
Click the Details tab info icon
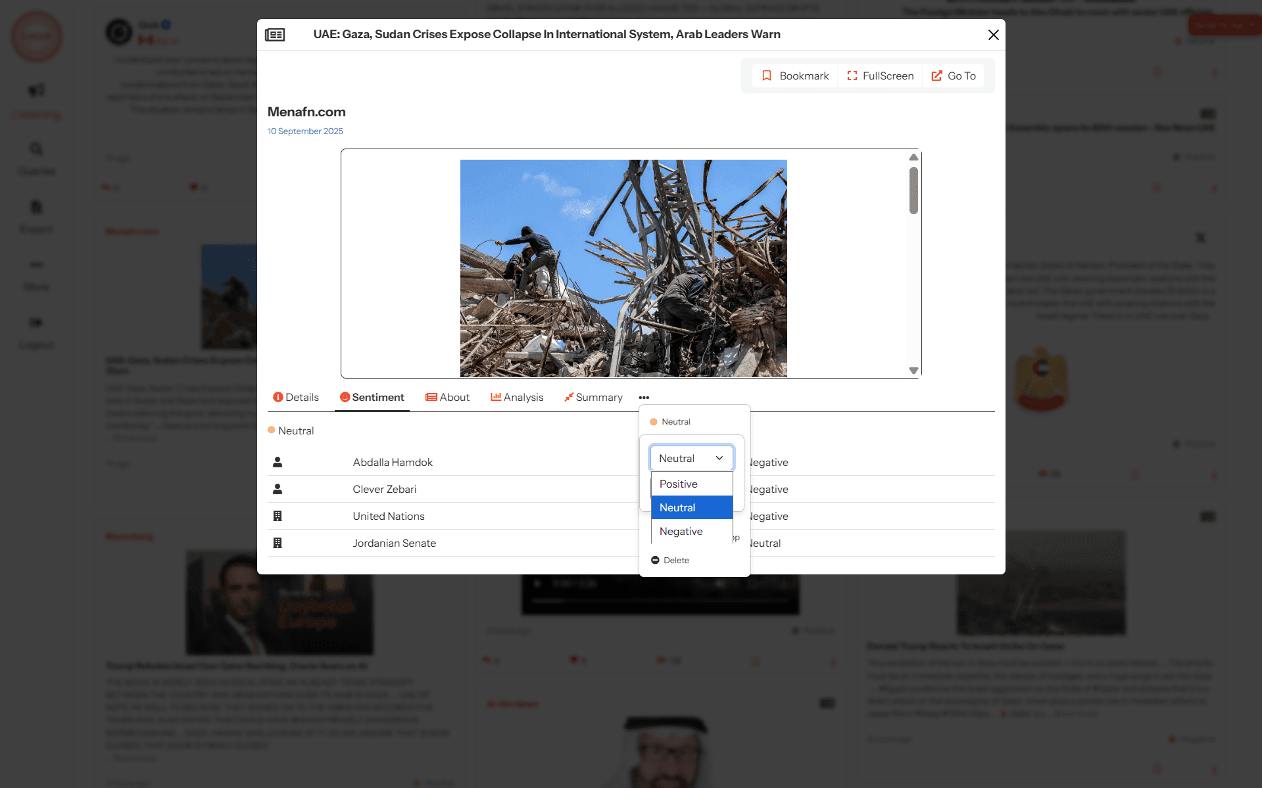click(x=278, y=397)
